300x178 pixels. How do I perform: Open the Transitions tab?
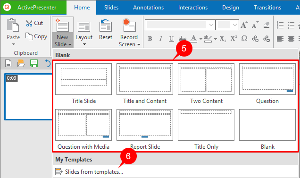pos(267,8)
